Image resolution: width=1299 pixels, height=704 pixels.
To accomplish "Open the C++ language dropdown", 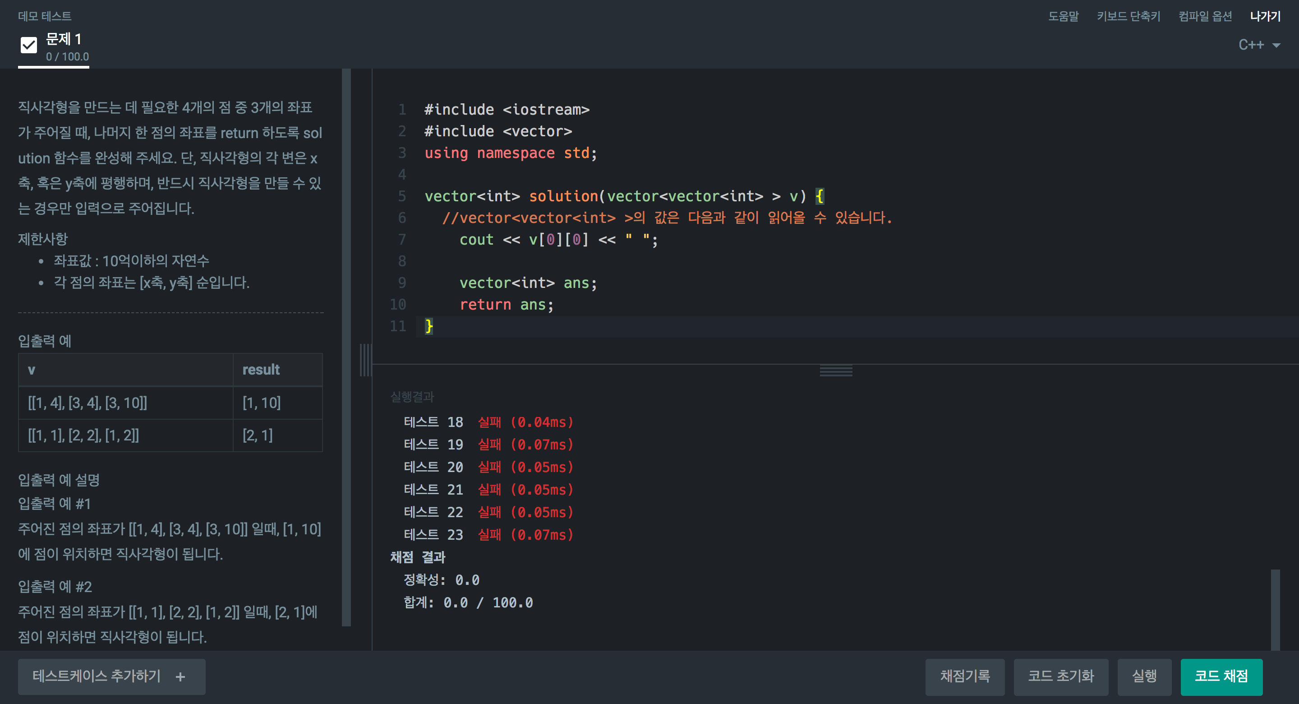I will (x=1259, y=45).
